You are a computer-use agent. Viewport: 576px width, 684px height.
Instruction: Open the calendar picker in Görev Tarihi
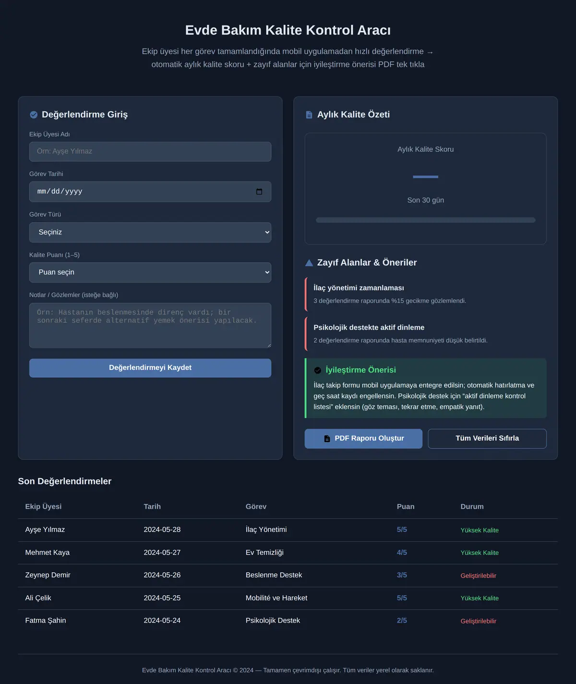259,192
